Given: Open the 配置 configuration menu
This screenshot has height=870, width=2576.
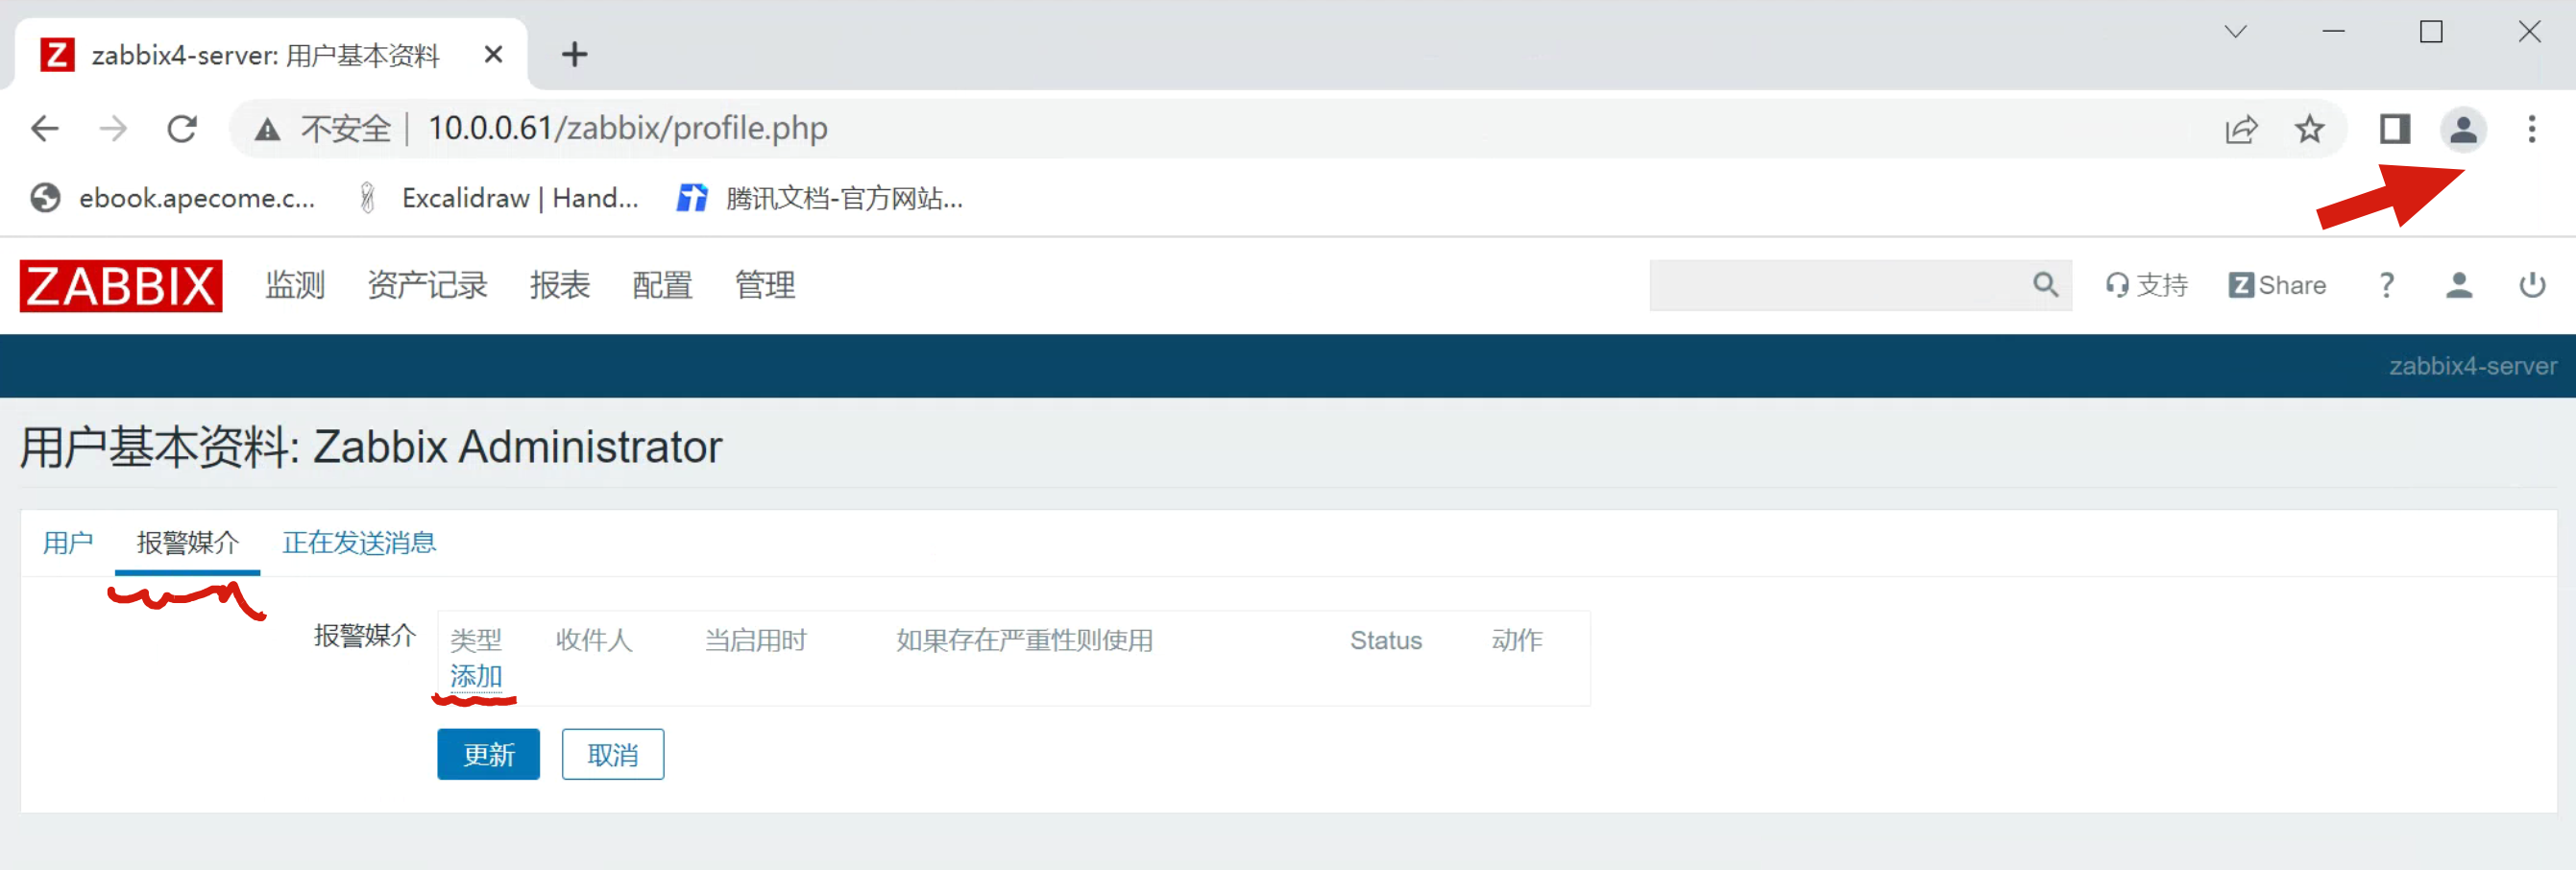Looking at the screenshot, I should [x=662, y=286].
